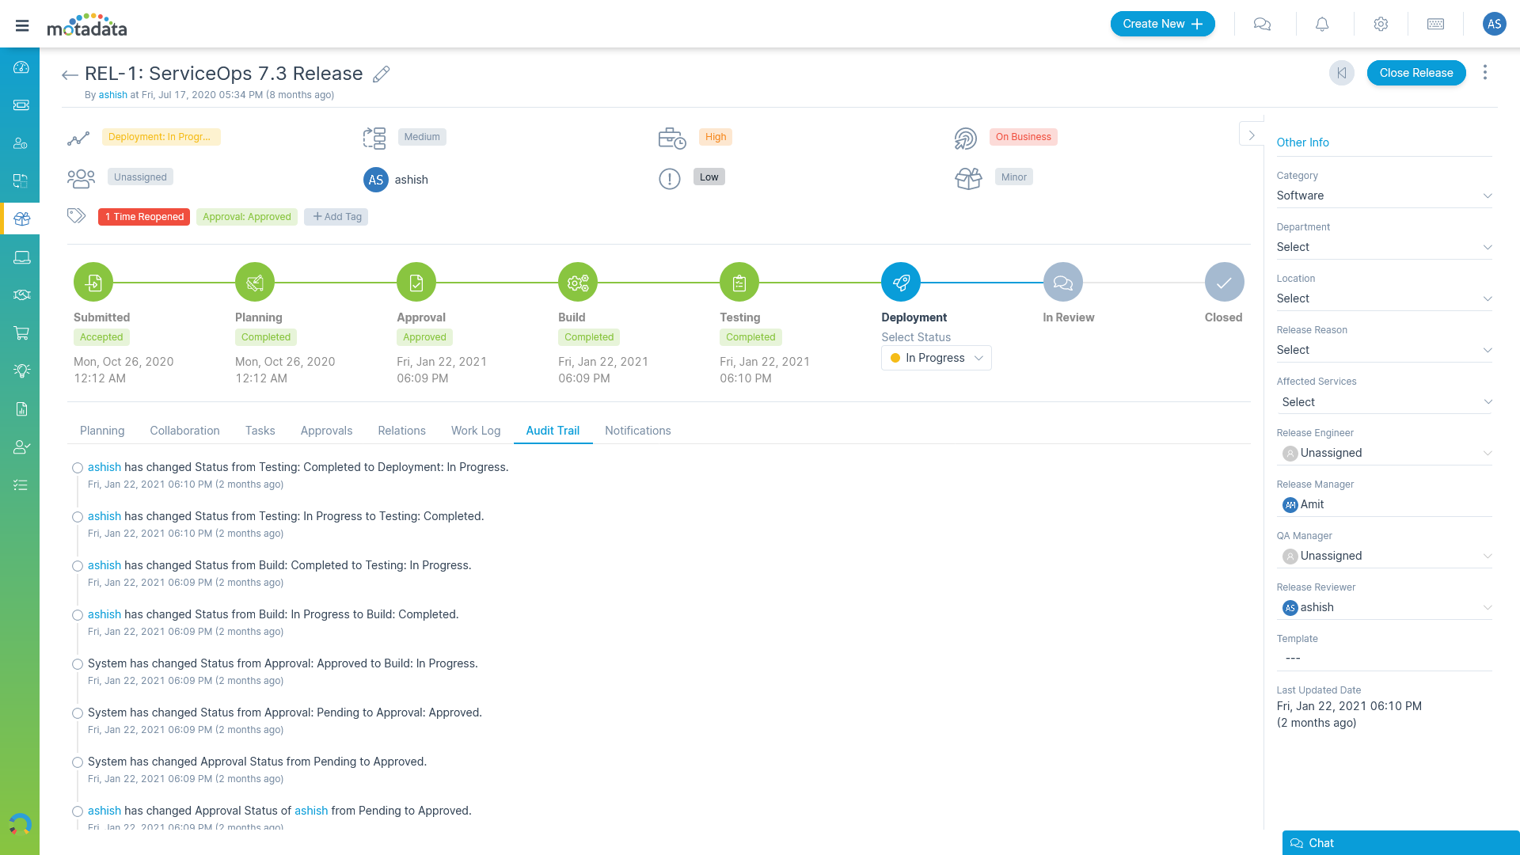This screenshot has width=1520, height=855.
Task: Open Reports icon in sidebar
Action: (x=21, y=408)
